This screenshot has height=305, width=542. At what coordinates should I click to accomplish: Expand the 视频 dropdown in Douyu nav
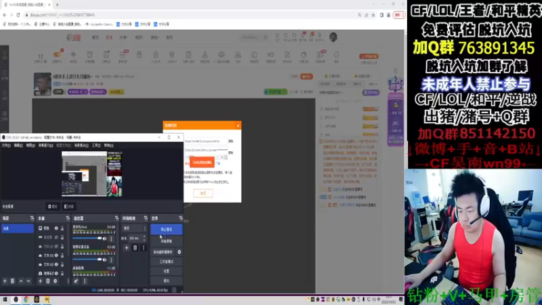[x=139, y=37]
